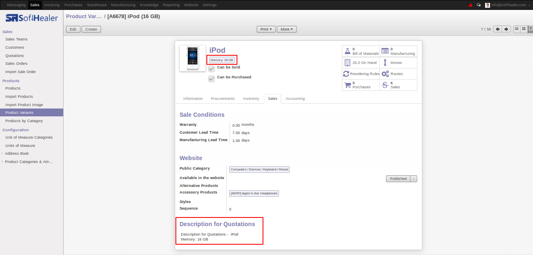
Task: Open the Settings top menu
Action: [210, 5]
